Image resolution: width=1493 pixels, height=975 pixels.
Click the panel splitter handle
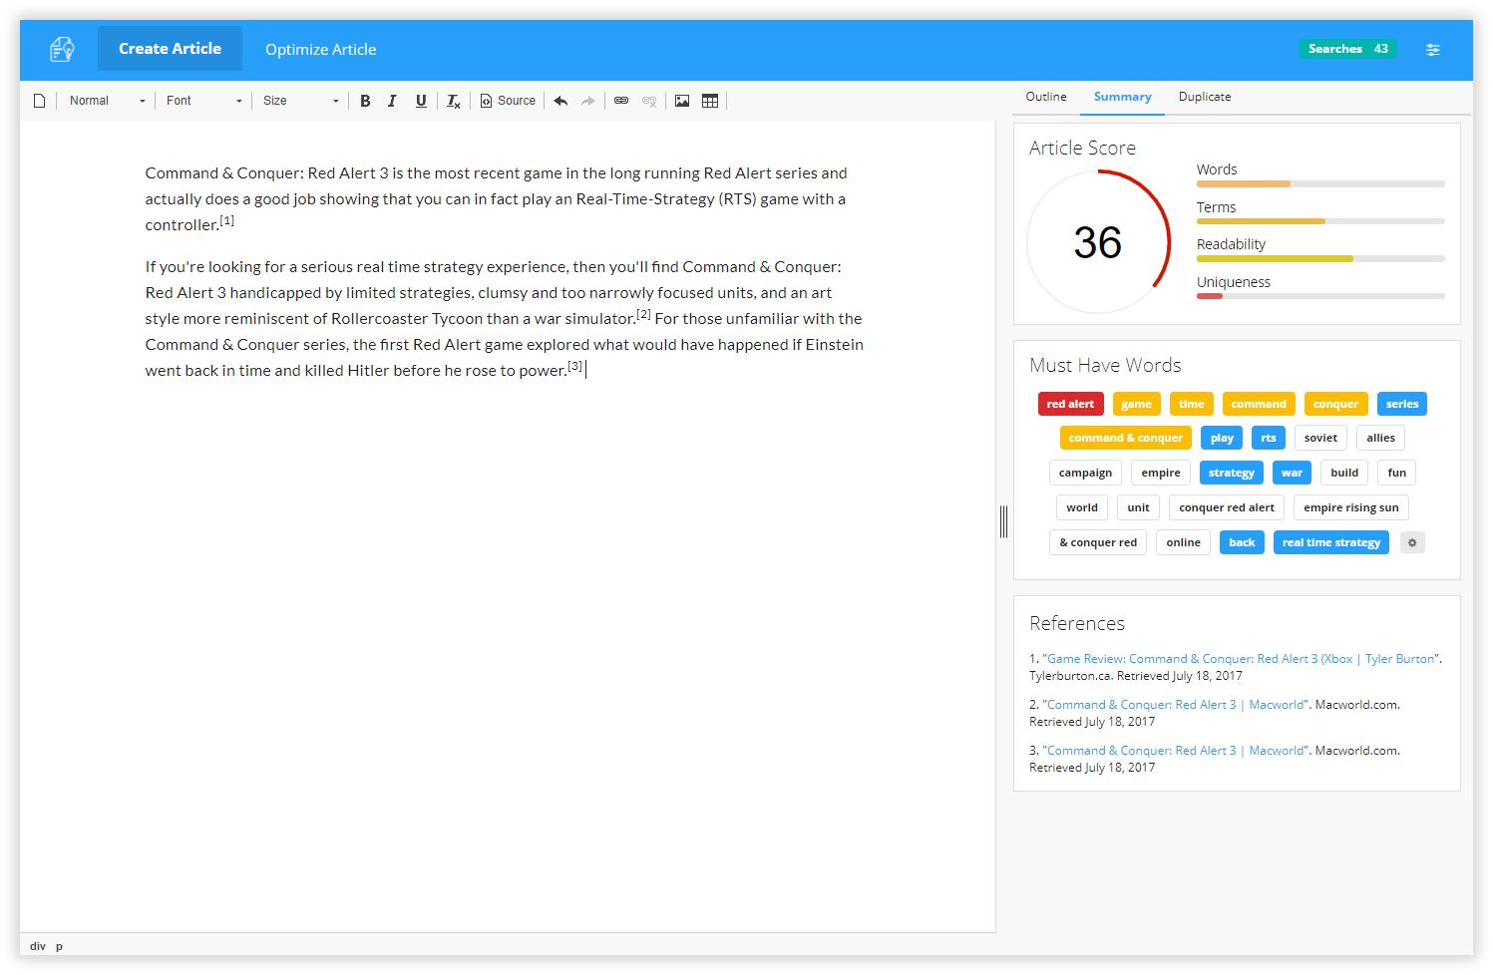pos(1003,521)
